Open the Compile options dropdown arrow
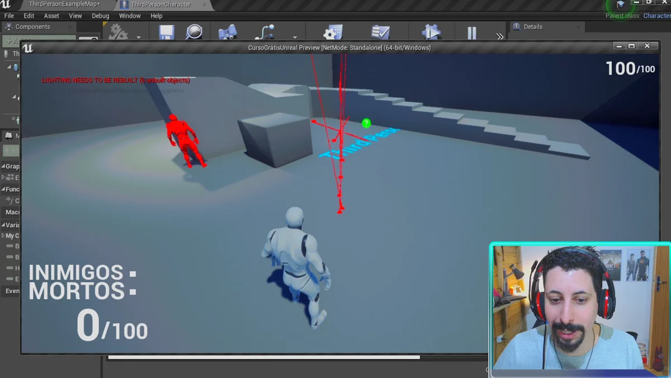The width and height of the screenshot is (671, 378). pos(139,37)
